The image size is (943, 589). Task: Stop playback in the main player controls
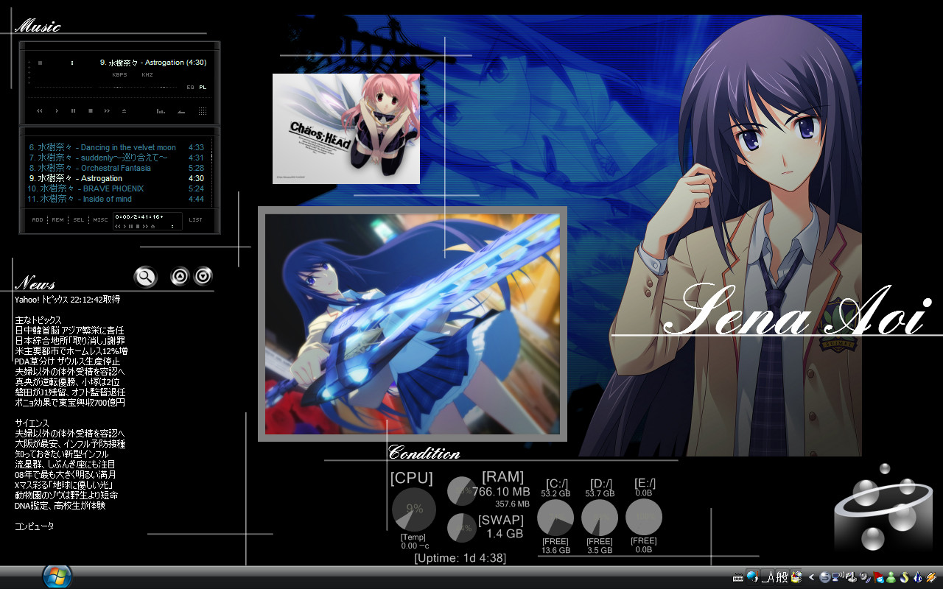(x=91, y=111)
